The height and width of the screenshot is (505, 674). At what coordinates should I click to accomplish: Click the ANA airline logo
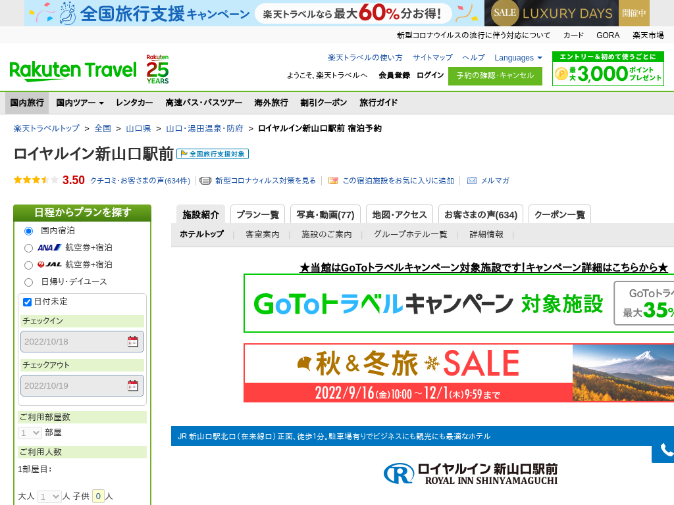tap(49, 248)
